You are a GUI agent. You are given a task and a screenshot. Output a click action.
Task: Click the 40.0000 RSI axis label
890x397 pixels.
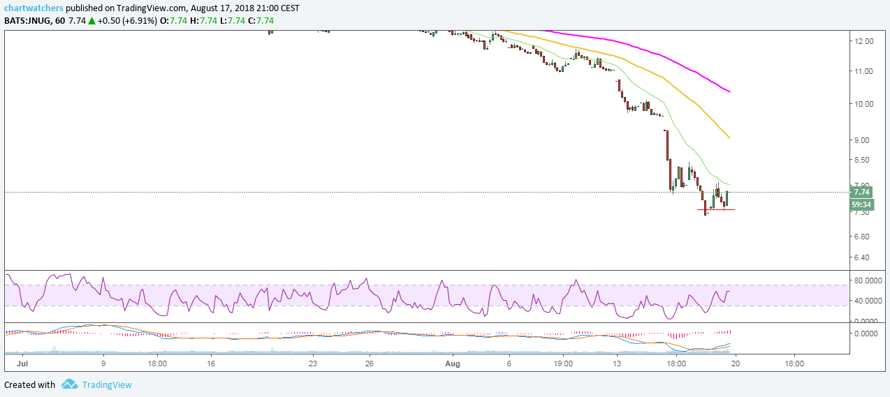(x=868, y=301)
